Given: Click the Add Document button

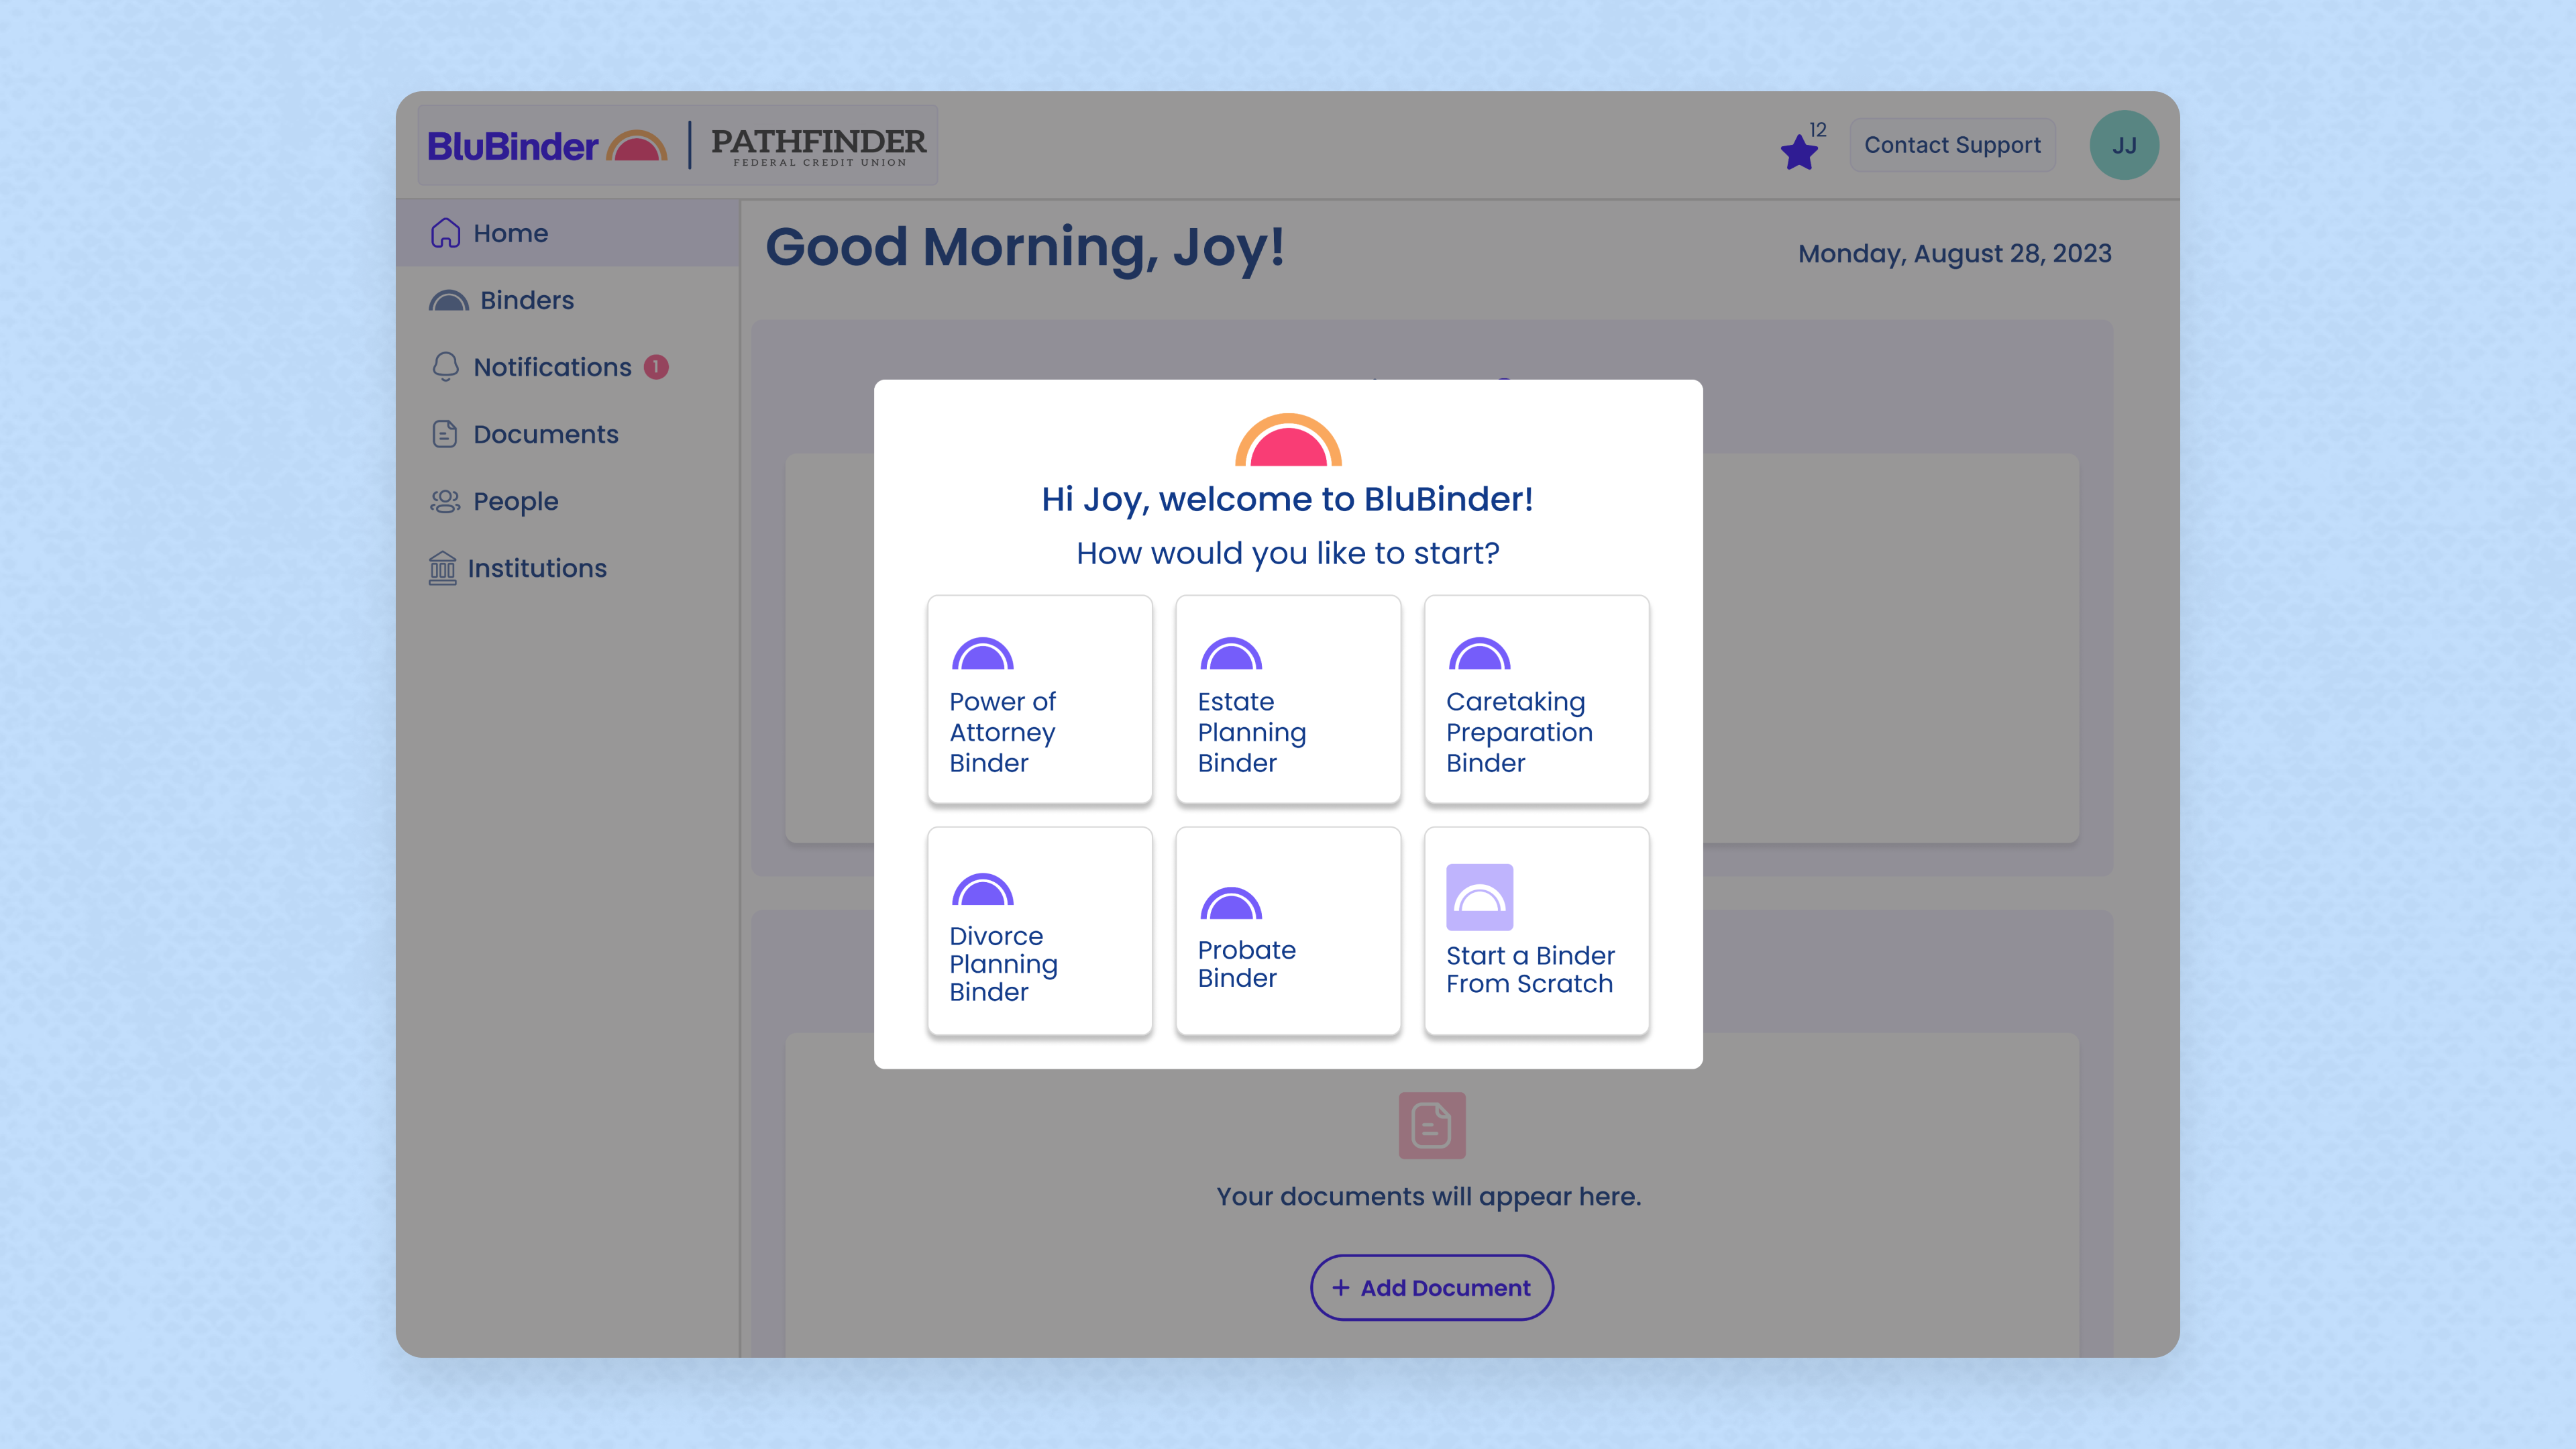Looking at the screenshot, I should click(1431, 1287).
